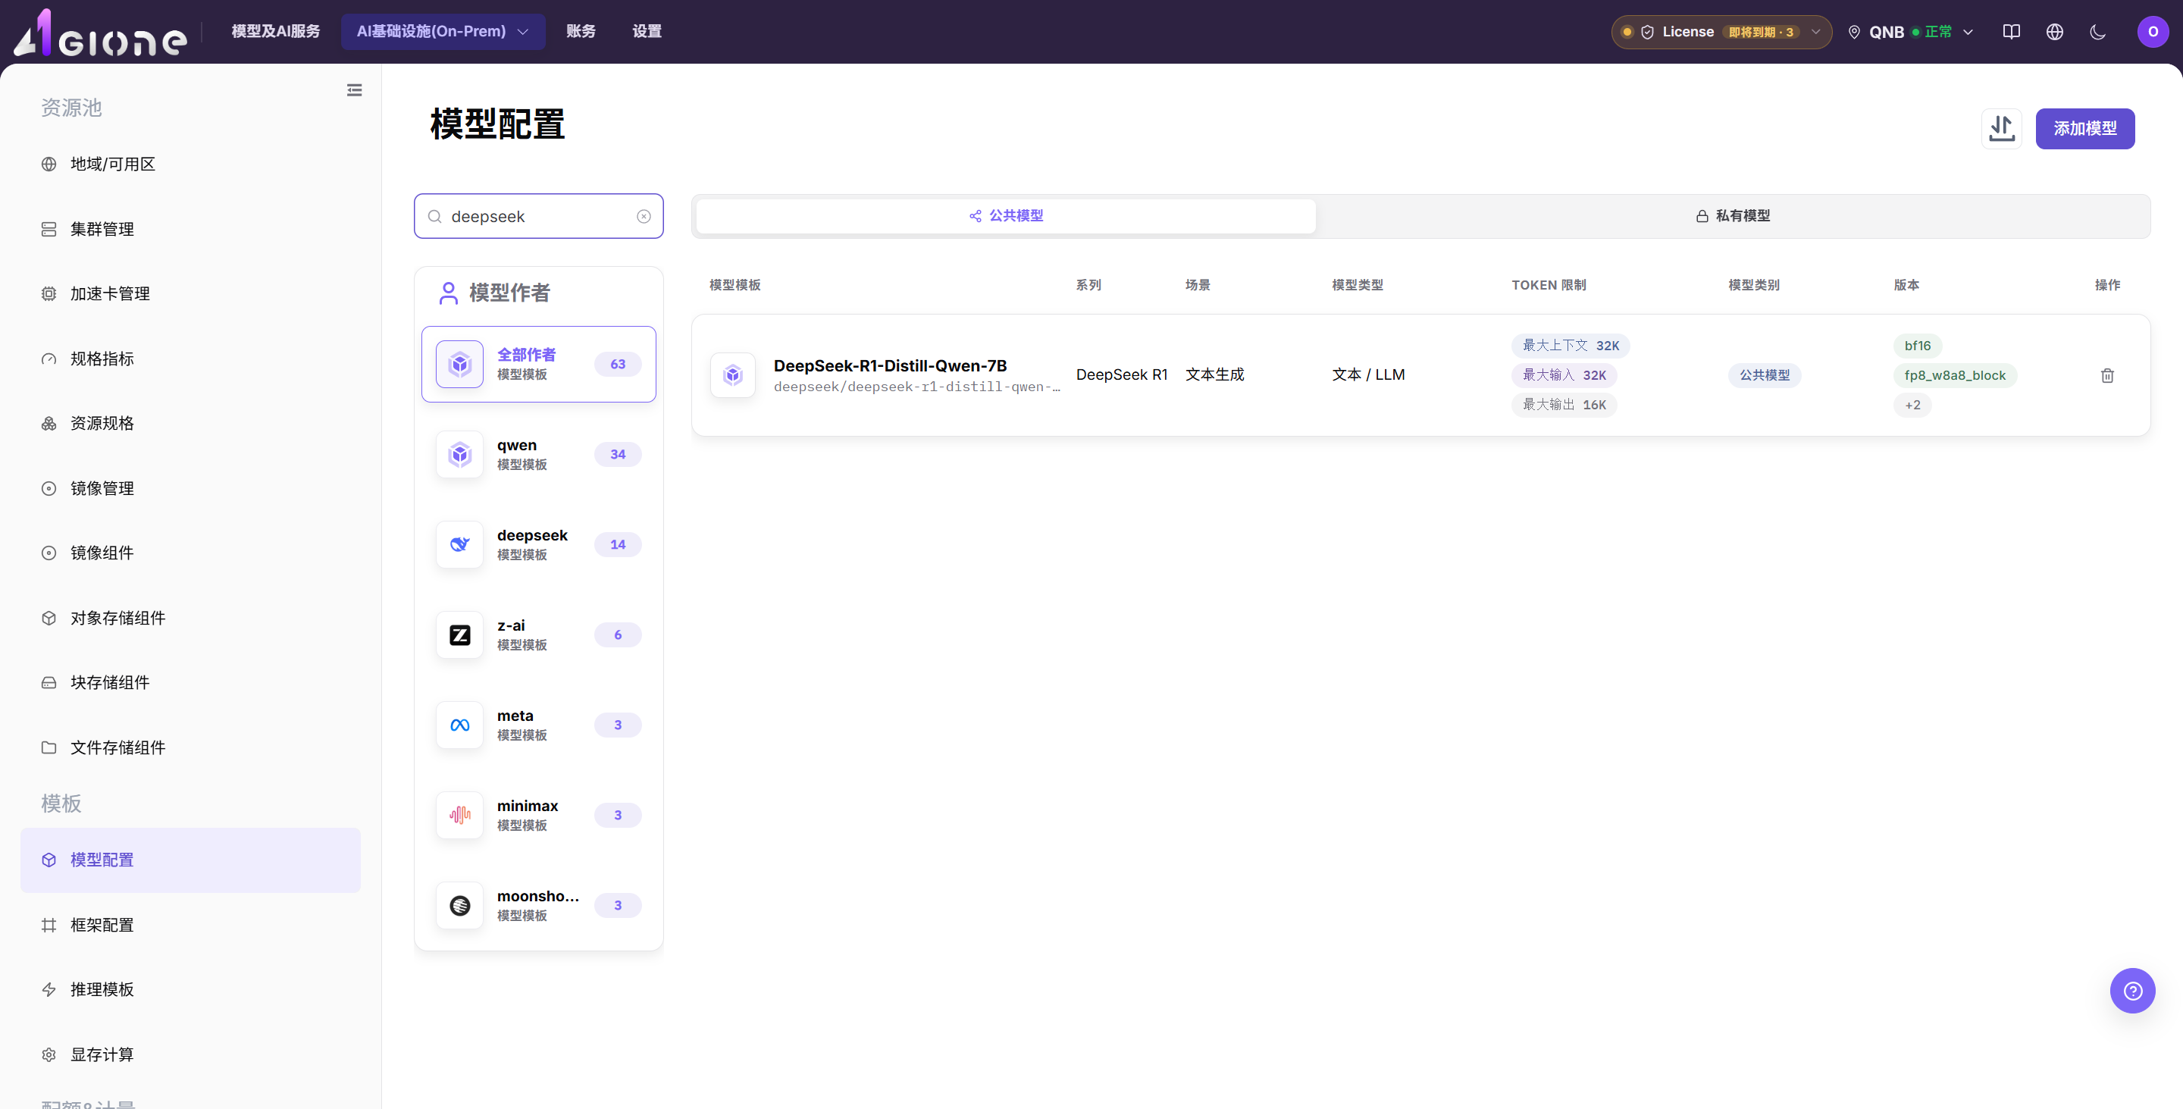Open 推理模板 in sidebar

pyautogui.click(x=191, y=989)
